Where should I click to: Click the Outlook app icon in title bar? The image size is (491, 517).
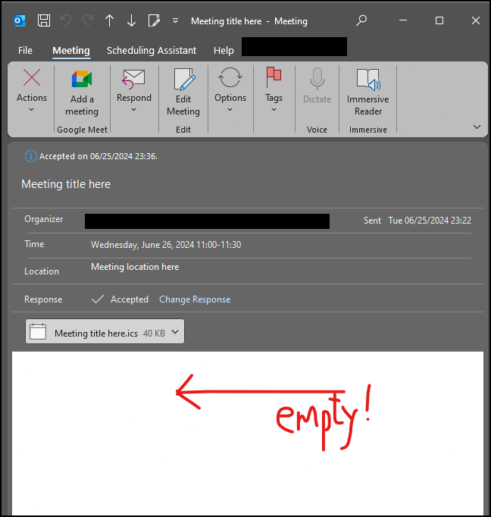tap(20, 20)
